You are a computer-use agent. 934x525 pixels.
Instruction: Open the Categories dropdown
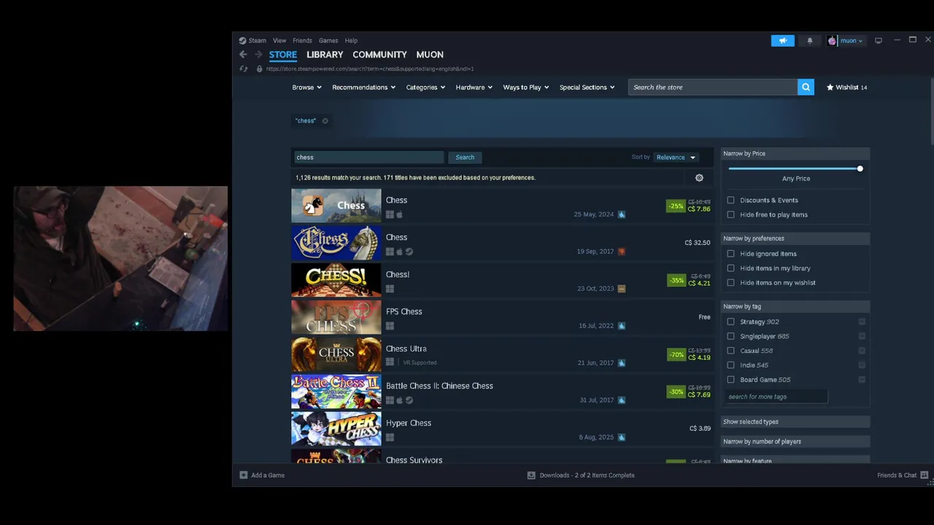coord(425,87)
